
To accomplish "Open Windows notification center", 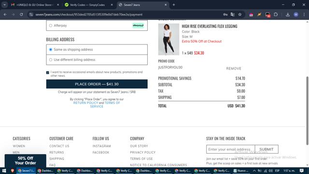I will coord(301,171).
